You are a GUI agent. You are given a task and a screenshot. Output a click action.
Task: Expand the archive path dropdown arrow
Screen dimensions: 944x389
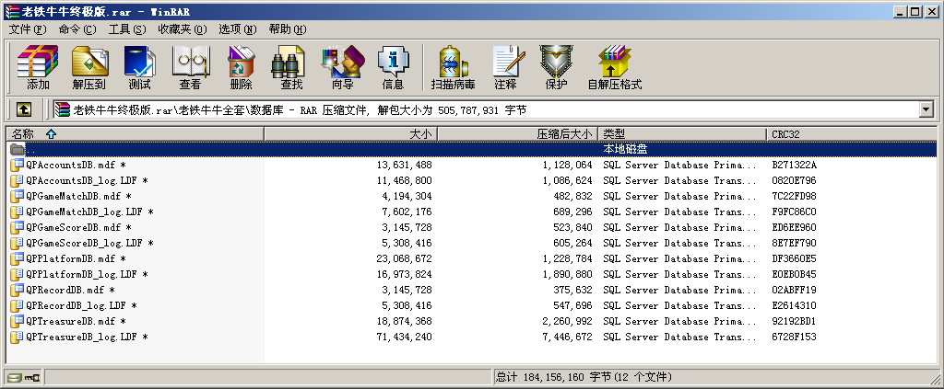tap(926, 109)
